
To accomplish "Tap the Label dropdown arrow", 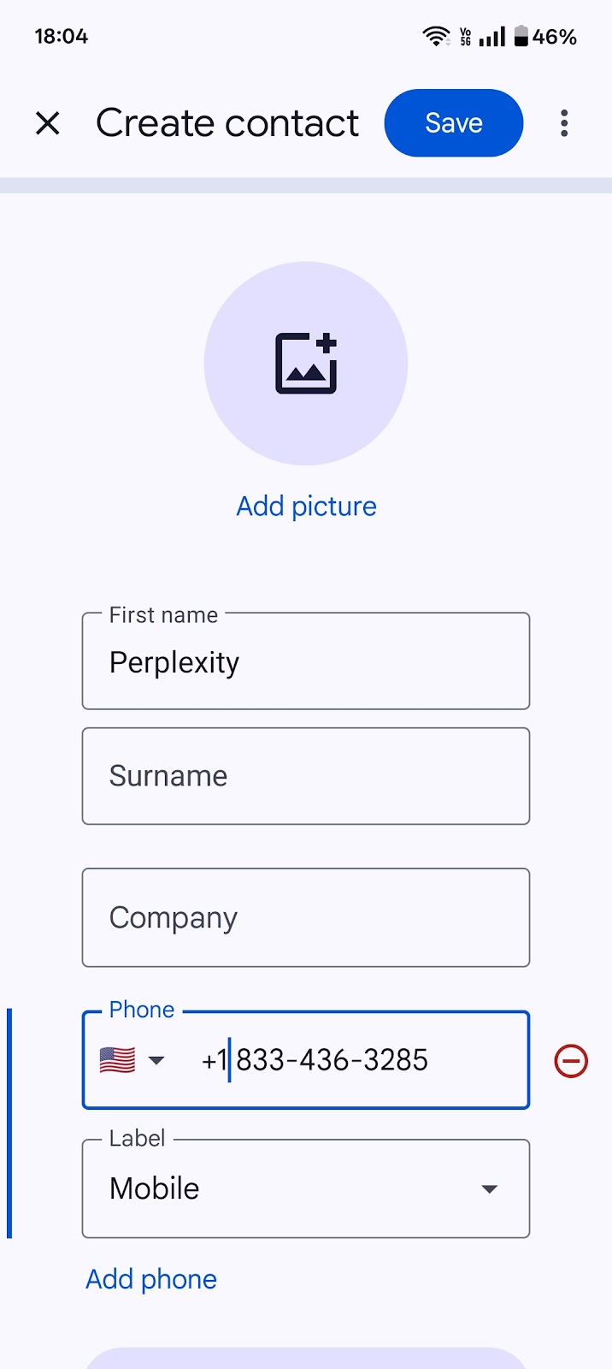I will pyautogui.click(x=489, y=1189).
